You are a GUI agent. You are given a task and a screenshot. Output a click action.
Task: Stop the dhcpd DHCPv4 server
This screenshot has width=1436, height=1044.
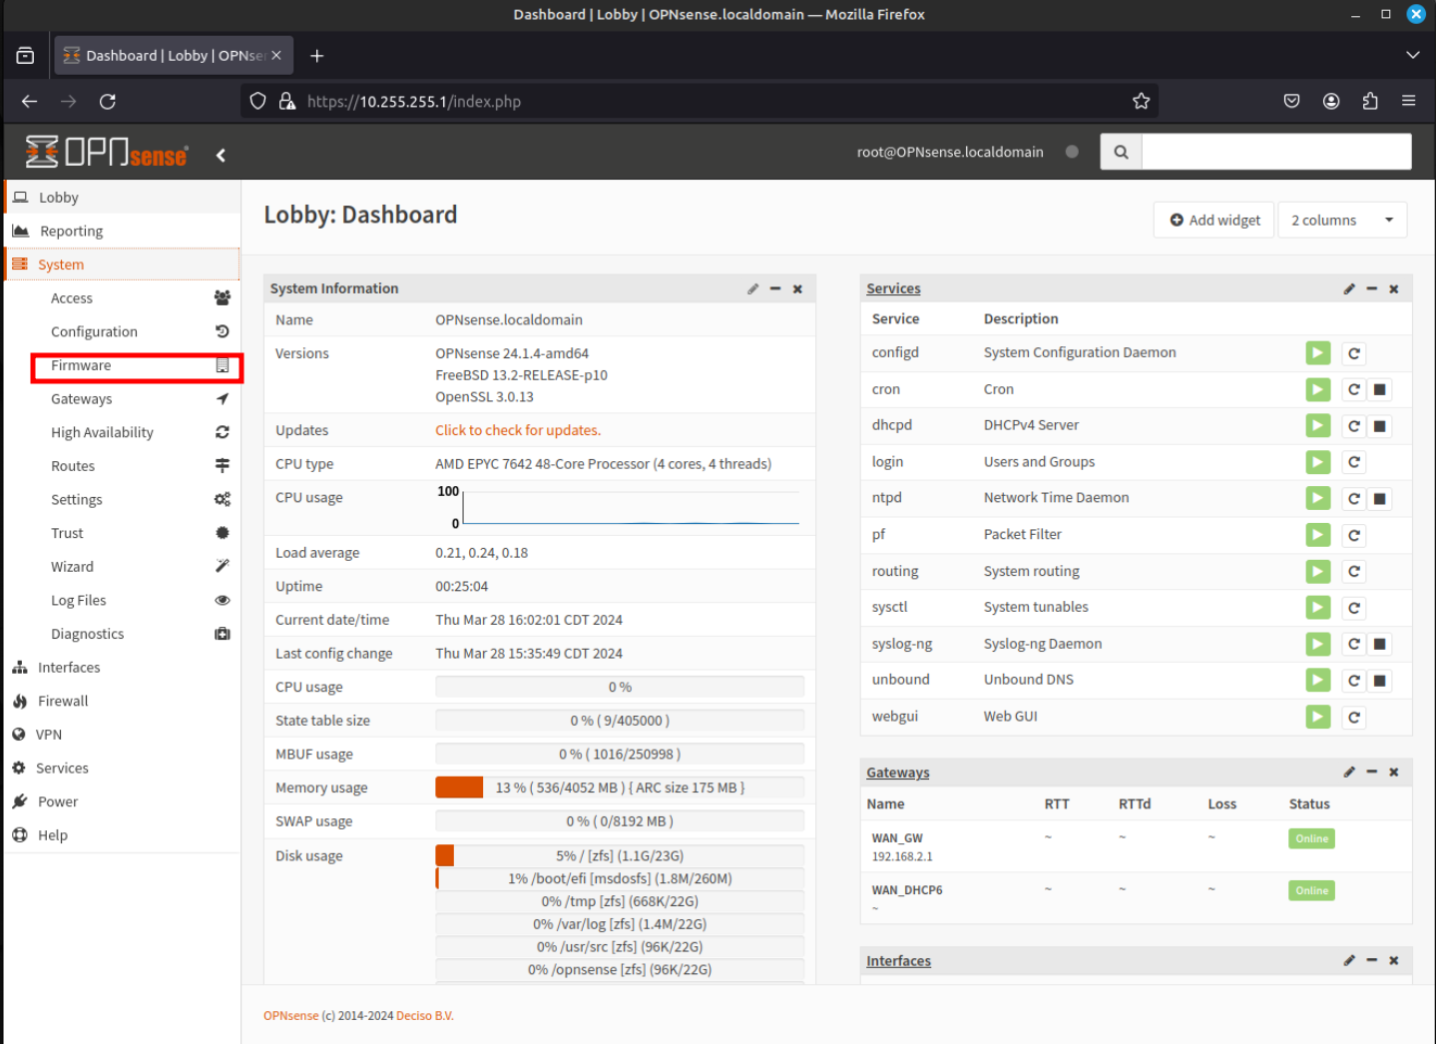[x=1380, y=426]
